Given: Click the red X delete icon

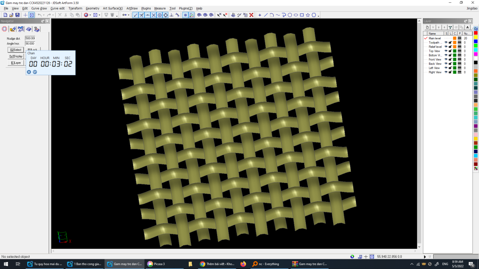Looking at the screenshot, I should 251,15.
